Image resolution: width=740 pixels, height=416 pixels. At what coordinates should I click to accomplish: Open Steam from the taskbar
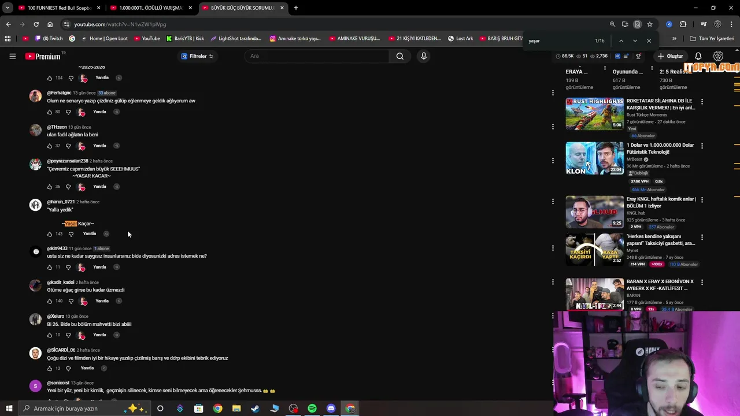pos(255,408)
